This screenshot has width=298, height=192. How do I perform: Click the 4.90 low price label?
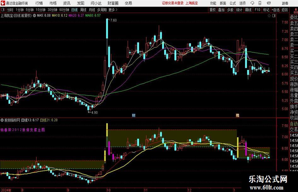(94, 113)
